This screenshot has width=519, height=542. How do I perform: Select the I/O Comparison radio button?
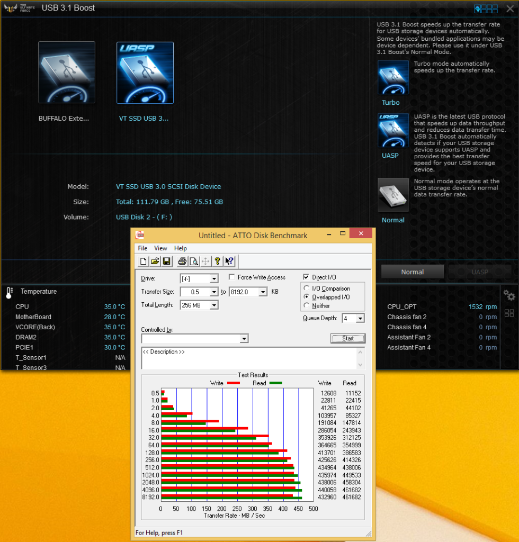(x=306, y=288)
